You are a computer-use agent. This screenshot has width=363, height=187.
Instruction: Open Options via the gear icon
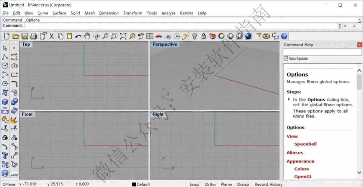pos(267,36)
